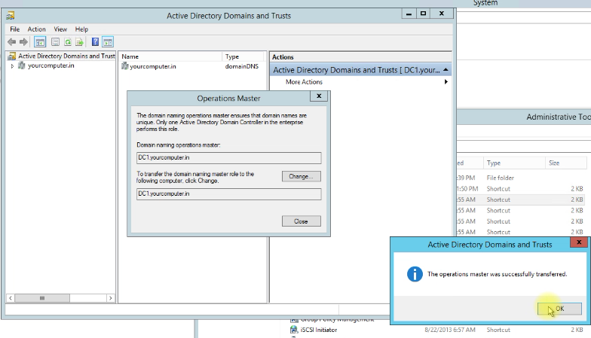This screenshot has height=338, width=591.
Task: Click the Export List toolbar icon
Action: pyautogui.click(x=80, y=42)
